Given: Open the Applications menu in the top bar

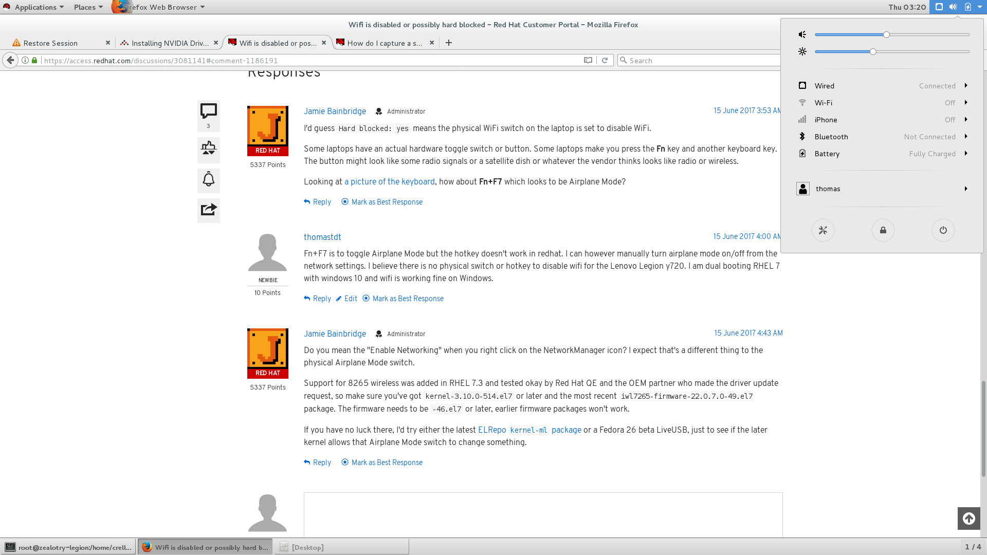Looking at the screenshot, I should (x=34, y=7).
